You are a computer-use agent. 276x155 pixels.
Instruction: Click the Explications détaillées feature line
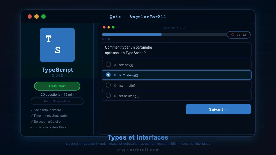[x=48, y=127]
